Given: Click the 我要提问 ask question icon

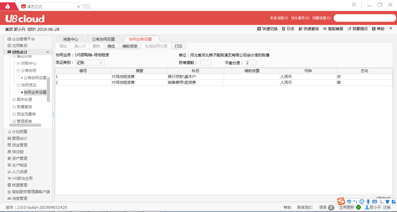Looking at the screenshot, I should coord(349,29).
